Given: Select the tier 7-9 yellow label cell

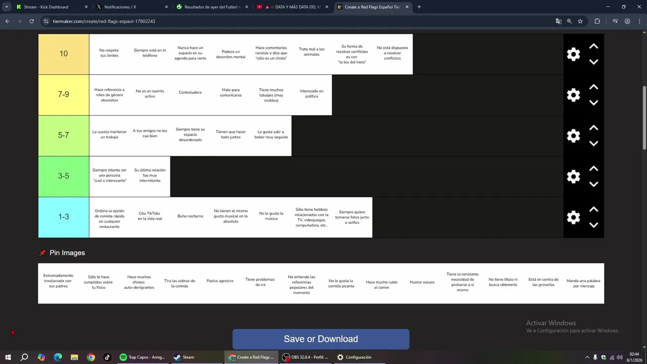Looking at the screenshot, I should tap(64, 95).
